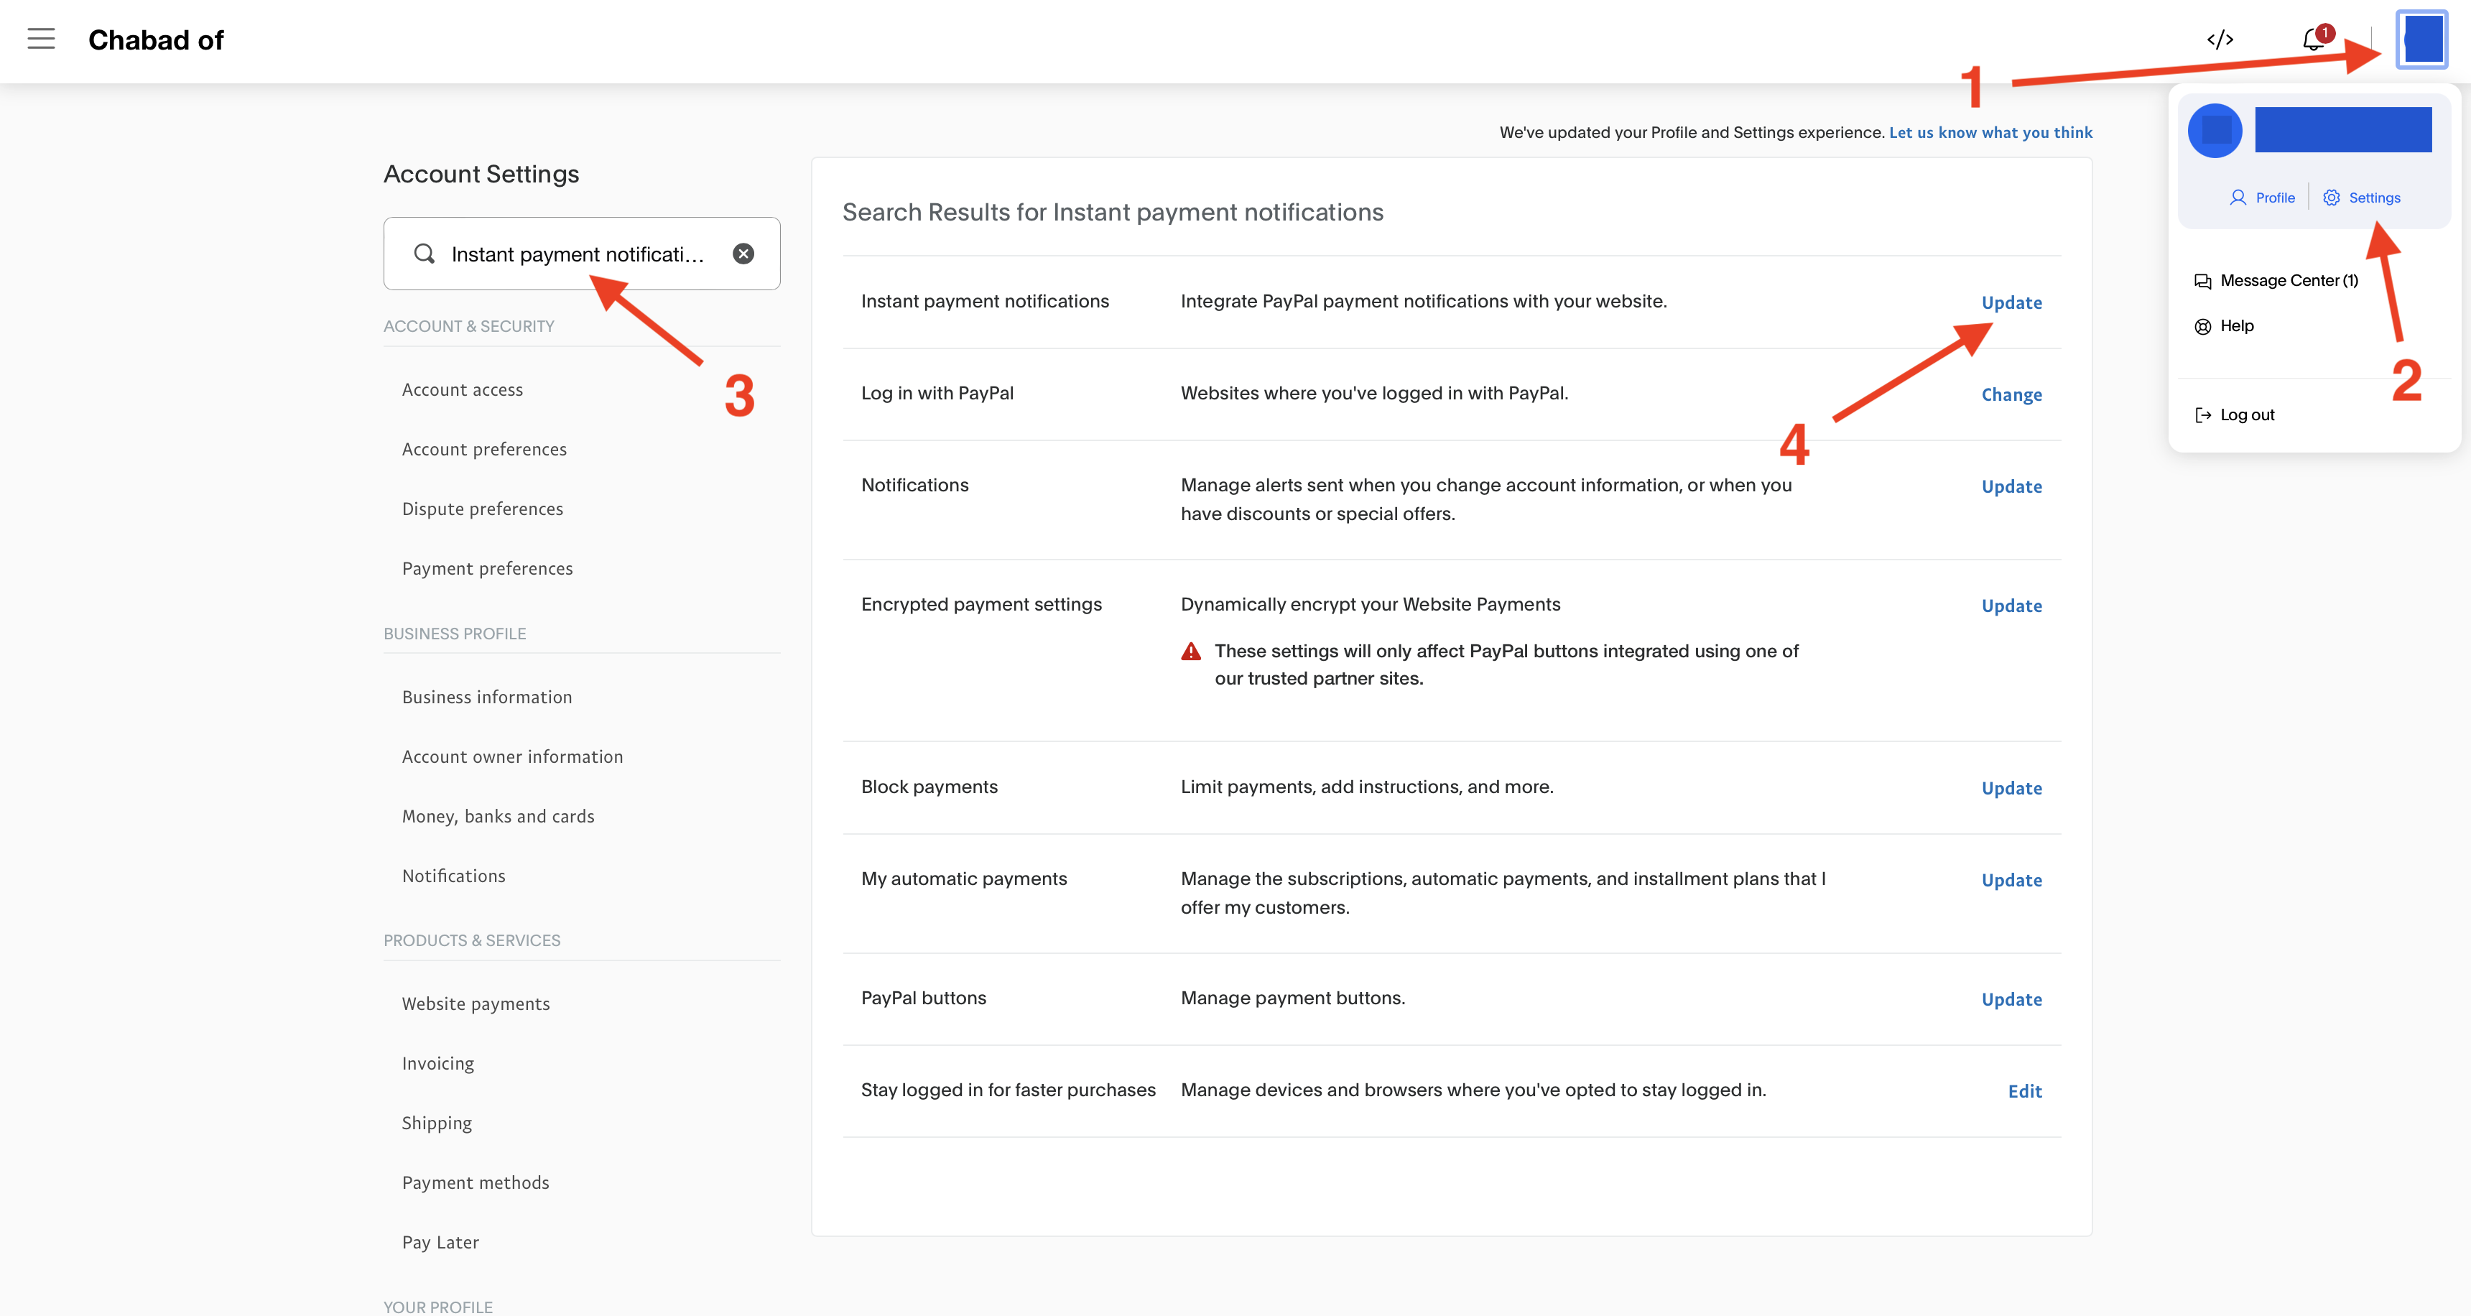Open Account access in the sidebar

click(x=463, y=389)
